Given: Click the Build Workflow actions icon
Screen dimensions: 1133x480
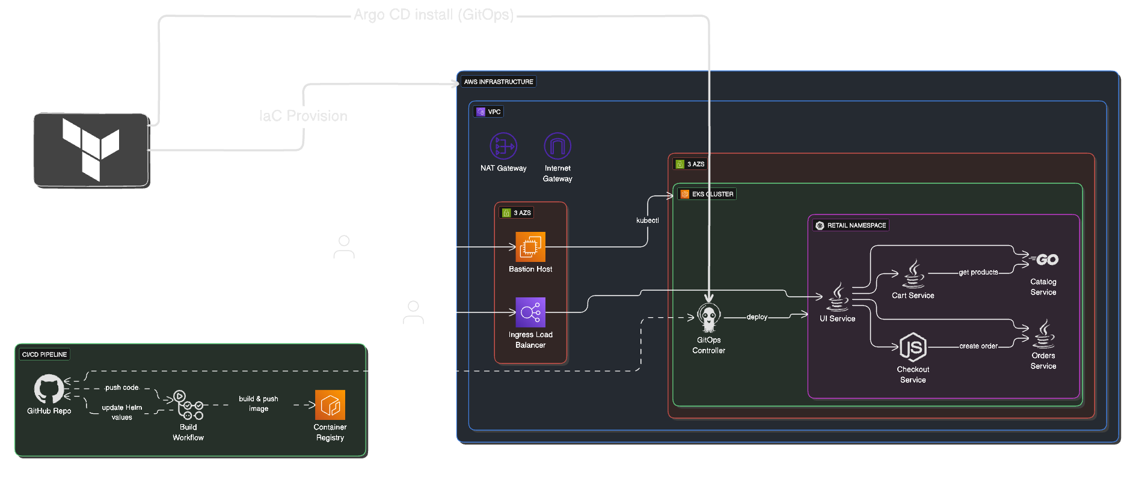Looking at the screenshot, I should pos(189,405).
